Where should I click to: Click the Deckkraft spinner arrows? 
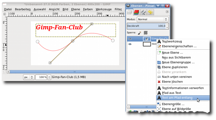pos(167,26)
